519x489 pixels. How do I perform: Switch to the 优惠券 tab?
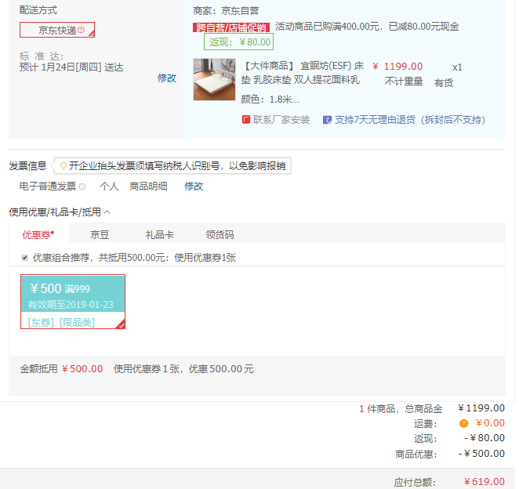38,234
